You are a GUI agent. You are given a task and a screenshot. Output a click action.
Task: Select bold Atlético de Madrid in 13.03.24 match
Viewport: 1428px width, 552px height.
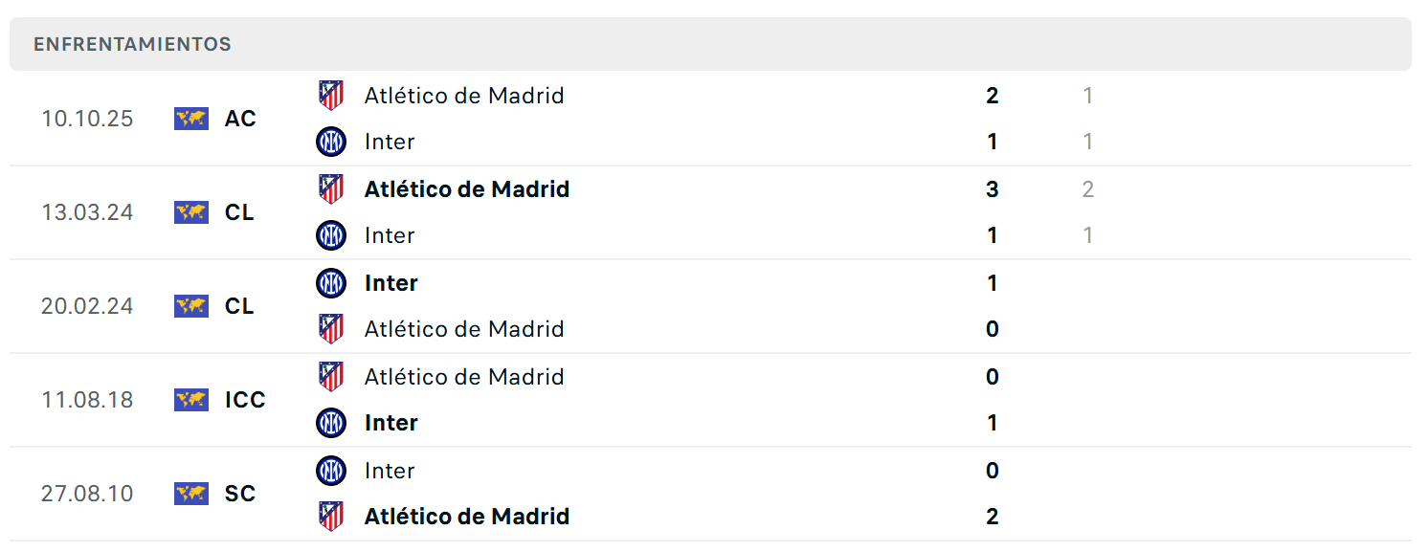coord(467,189)
